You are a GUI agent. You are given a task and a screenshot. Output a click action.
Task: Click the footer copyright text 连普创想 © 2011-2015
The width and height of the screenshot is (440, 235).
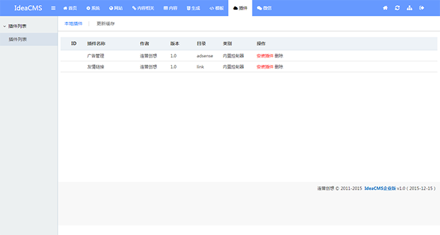[x=340, y=188]
